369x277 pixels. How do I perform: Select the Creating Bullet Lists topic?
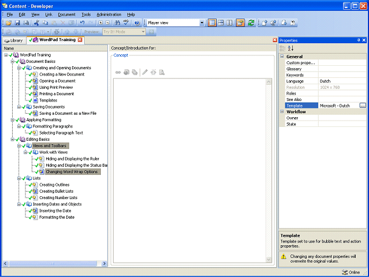pyautogui.click(x=57, y=191)
